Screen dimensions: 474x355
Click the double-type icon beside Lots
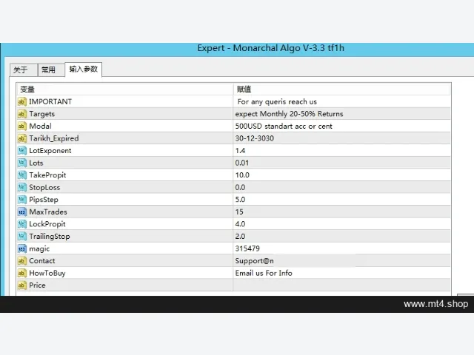coord(22,163)
